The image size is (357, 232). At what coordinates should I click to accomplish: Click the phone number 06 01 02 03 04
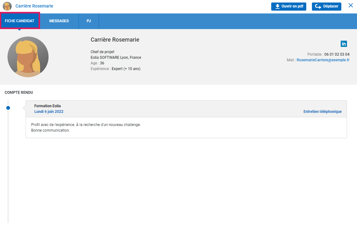(337, 54)
